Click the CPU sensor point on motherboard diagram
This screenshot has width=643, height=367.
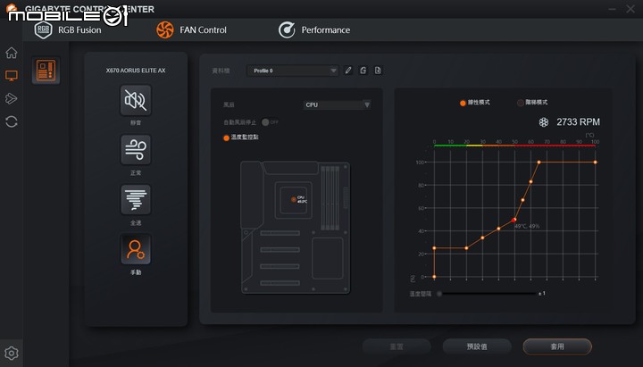294,200
